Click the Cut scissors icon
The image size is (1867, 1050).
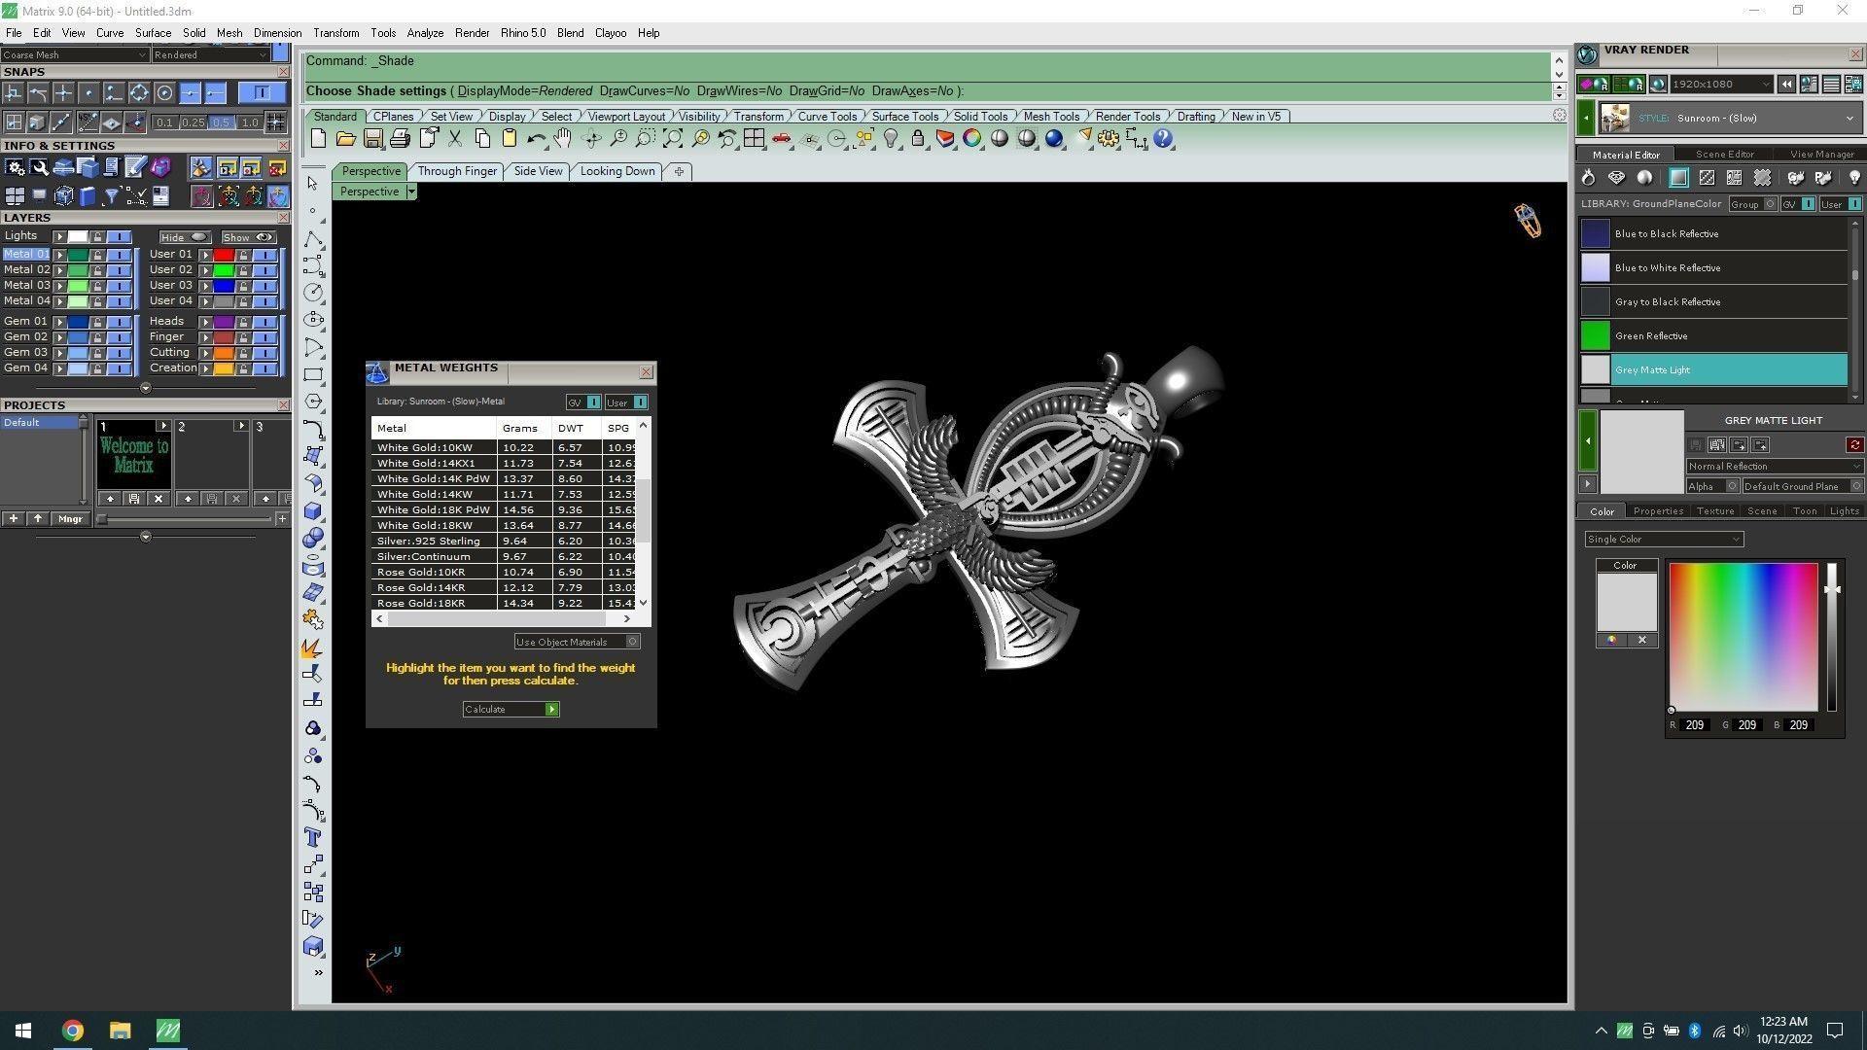(x=454, y=139)
